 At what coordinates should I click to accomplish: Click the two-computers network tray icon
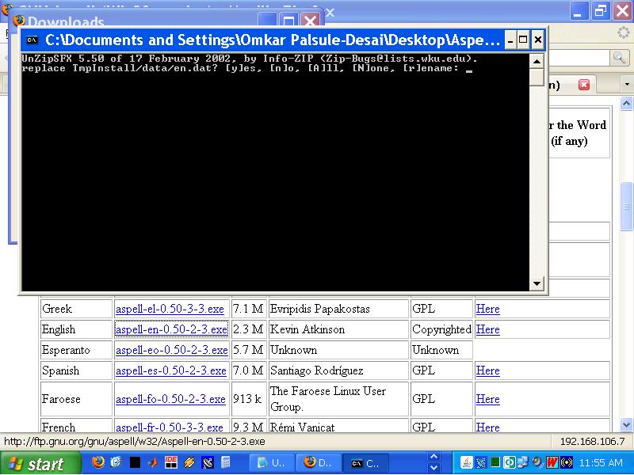pyautogui.click(x=523, y=462)
